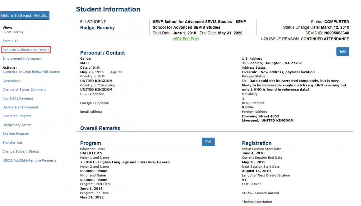Click the I-901 Fee Paid indicator
The image size is (361, 206).
click(x=185, y=39)
